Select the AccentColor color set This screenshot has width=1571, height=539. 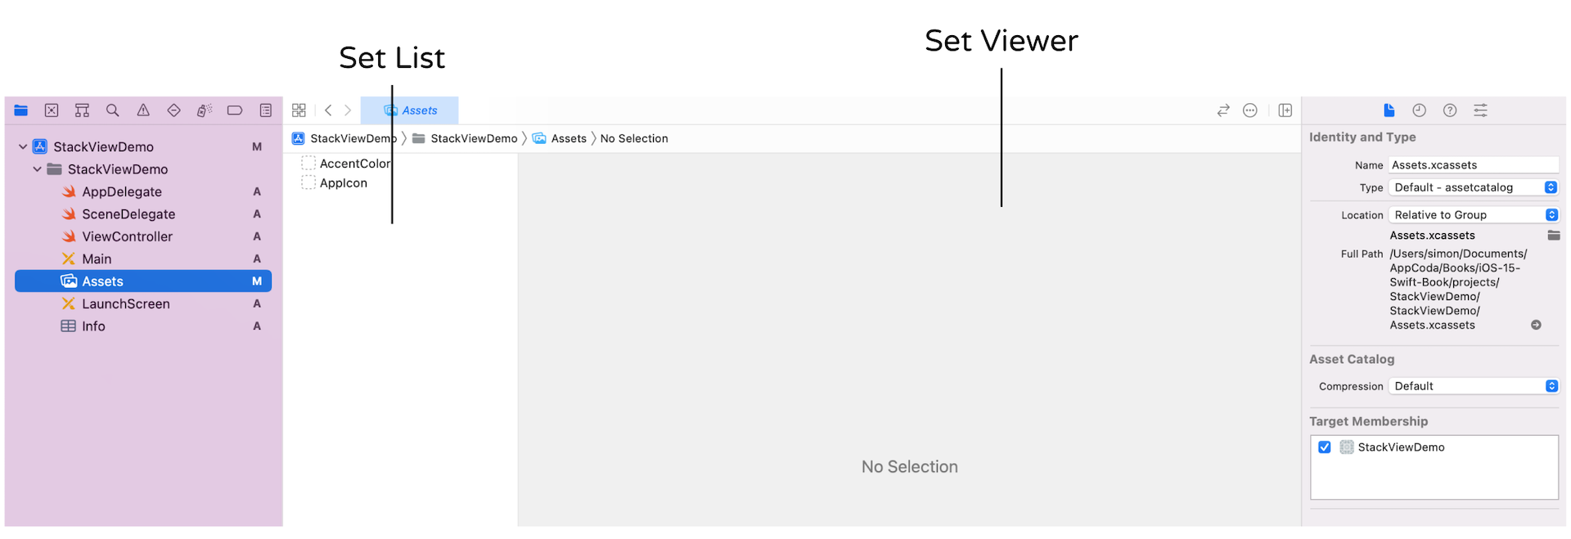[x=354, y=164]
